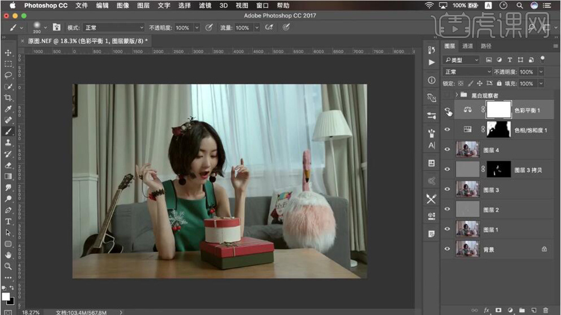
Task: Click the foreground color swatch
Action: [x=6, y=296]
